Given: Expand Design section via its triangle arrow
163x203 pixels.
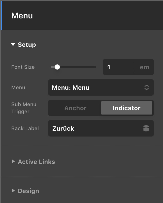Looking at the screenshot, I should coord(13,191).
